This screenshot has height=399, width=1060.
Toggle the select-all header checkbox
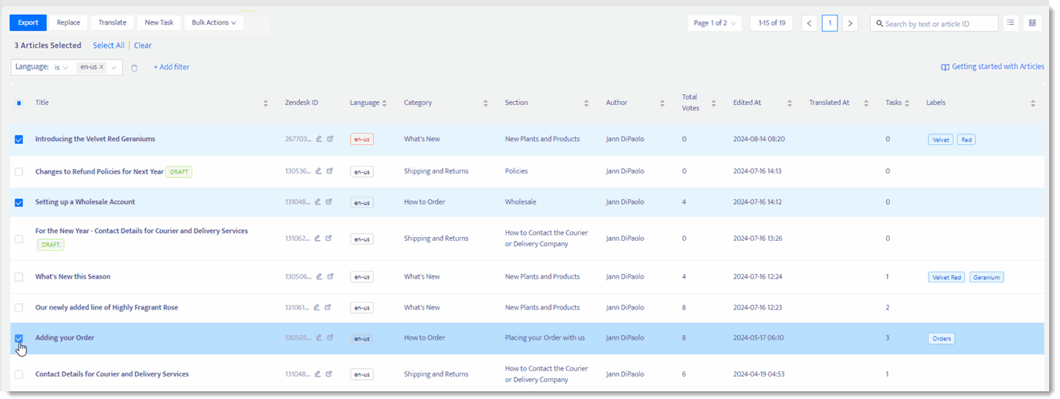(19, 103)
